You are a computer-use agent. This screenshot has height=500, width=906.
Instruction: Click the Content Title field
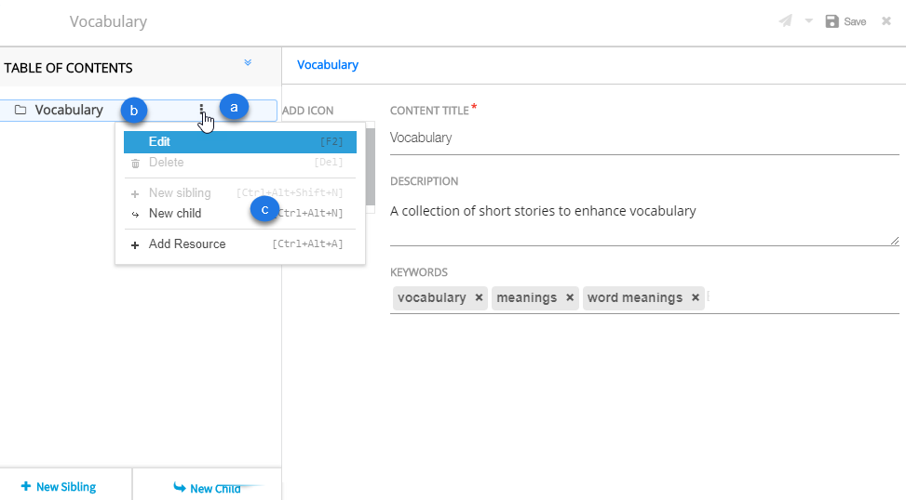click(x=643, y=138)
